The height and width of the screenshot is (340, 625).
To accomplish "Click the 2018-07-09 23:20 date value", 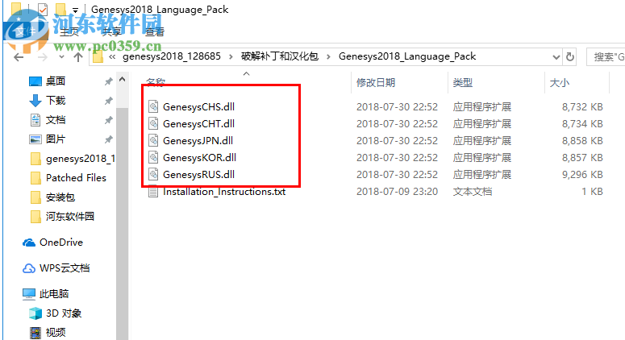I will (397, 192).
